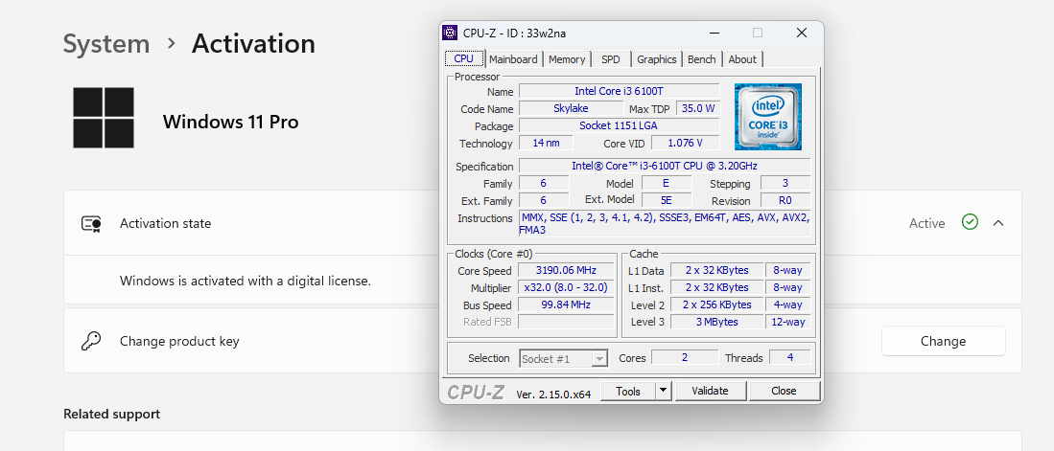
Task: Click the Windows 11 Pro edition text
Action: click(x=230, y=122)
